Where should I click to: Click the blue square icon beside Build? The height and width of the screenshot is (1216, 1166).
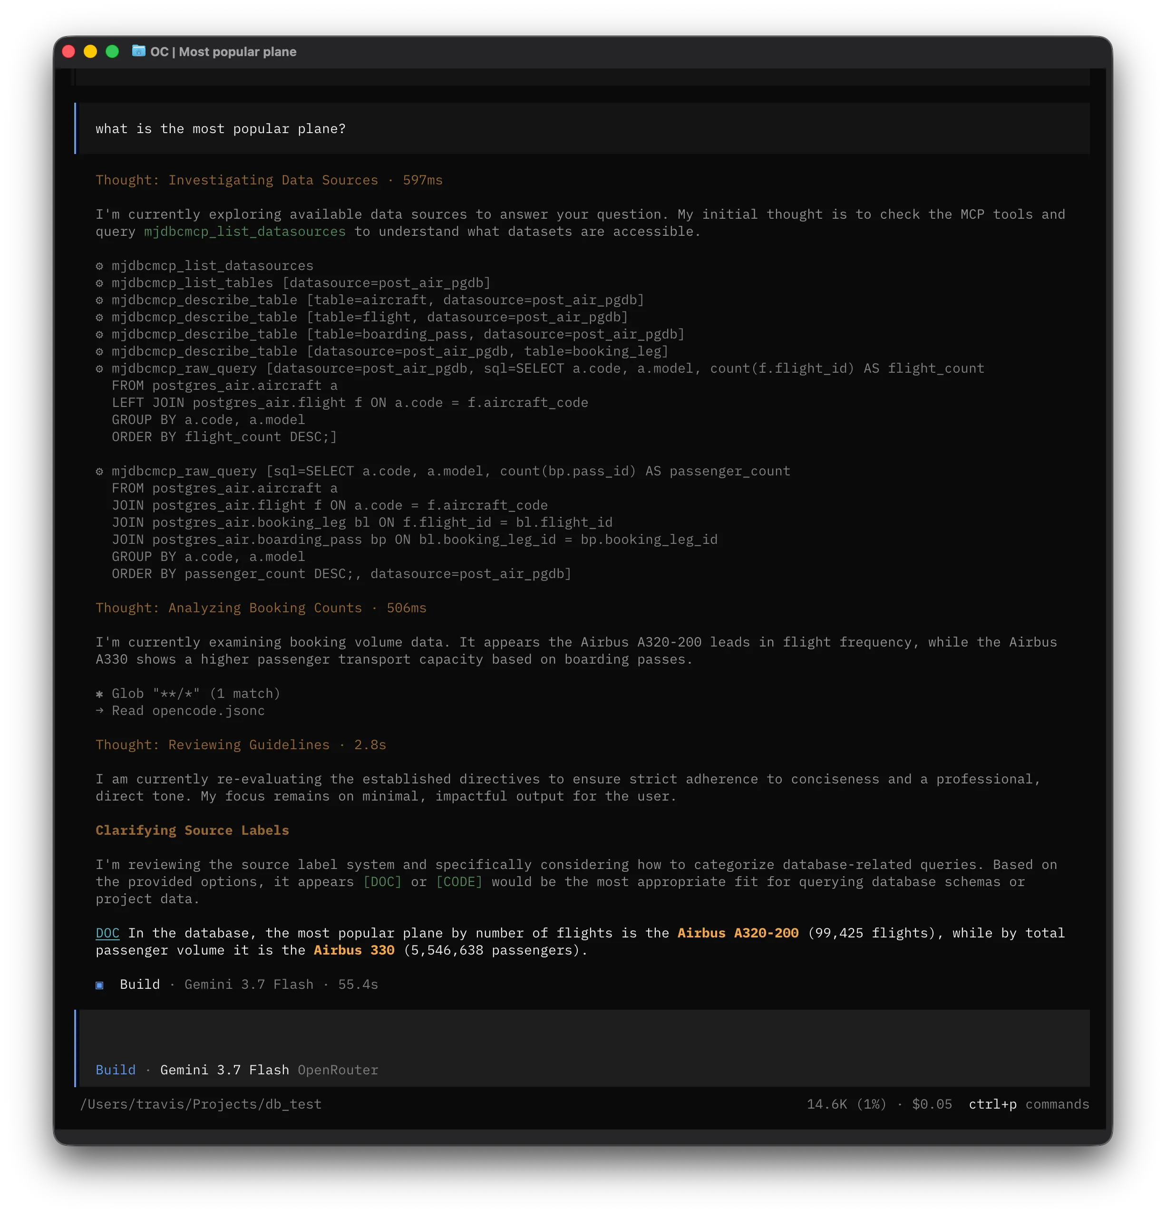coord(99,985)
